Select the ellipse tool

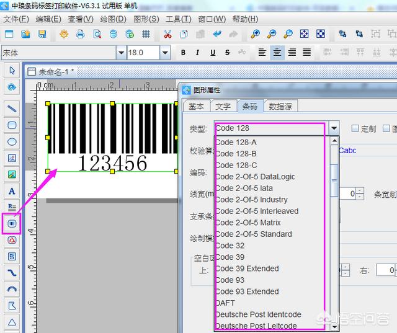(x=12, y=142)
